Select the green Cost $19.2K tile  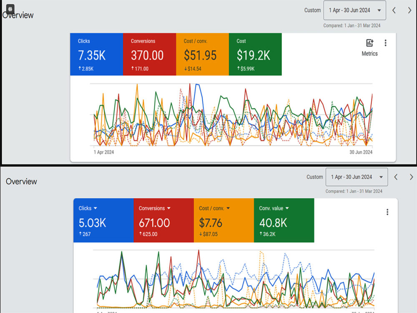255,54
